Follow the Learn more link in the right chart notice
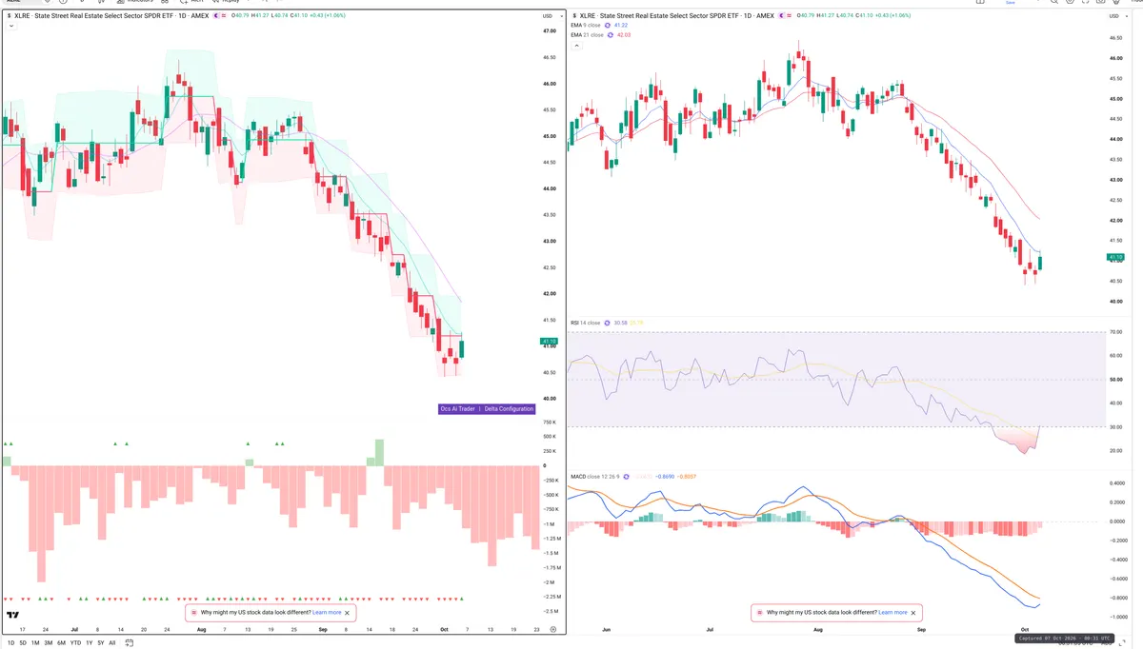Screen dimensions: 1143x649 (892, 613)
